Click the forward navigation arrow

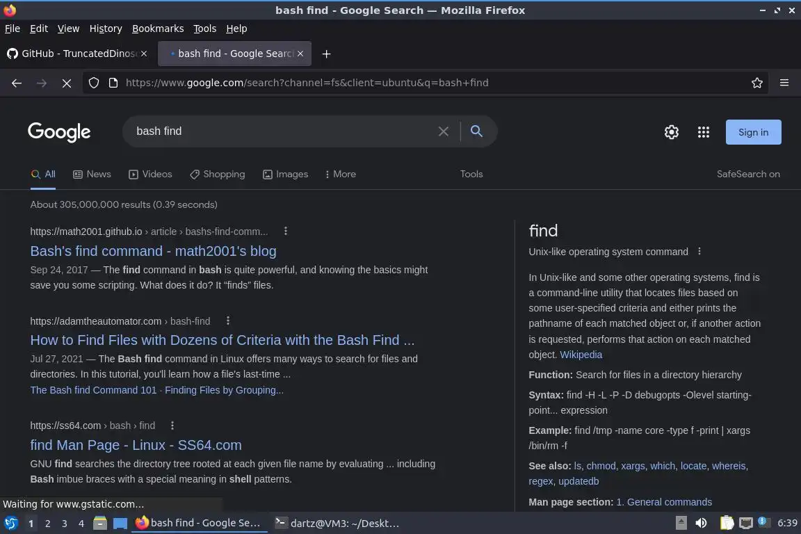(42, 83)
